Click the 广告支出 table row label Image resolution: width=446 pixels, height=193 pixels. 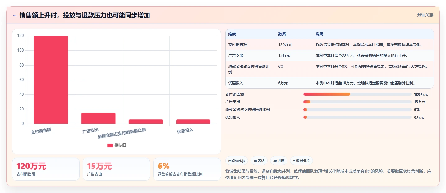pyautogui.click(x=236, y=56)
